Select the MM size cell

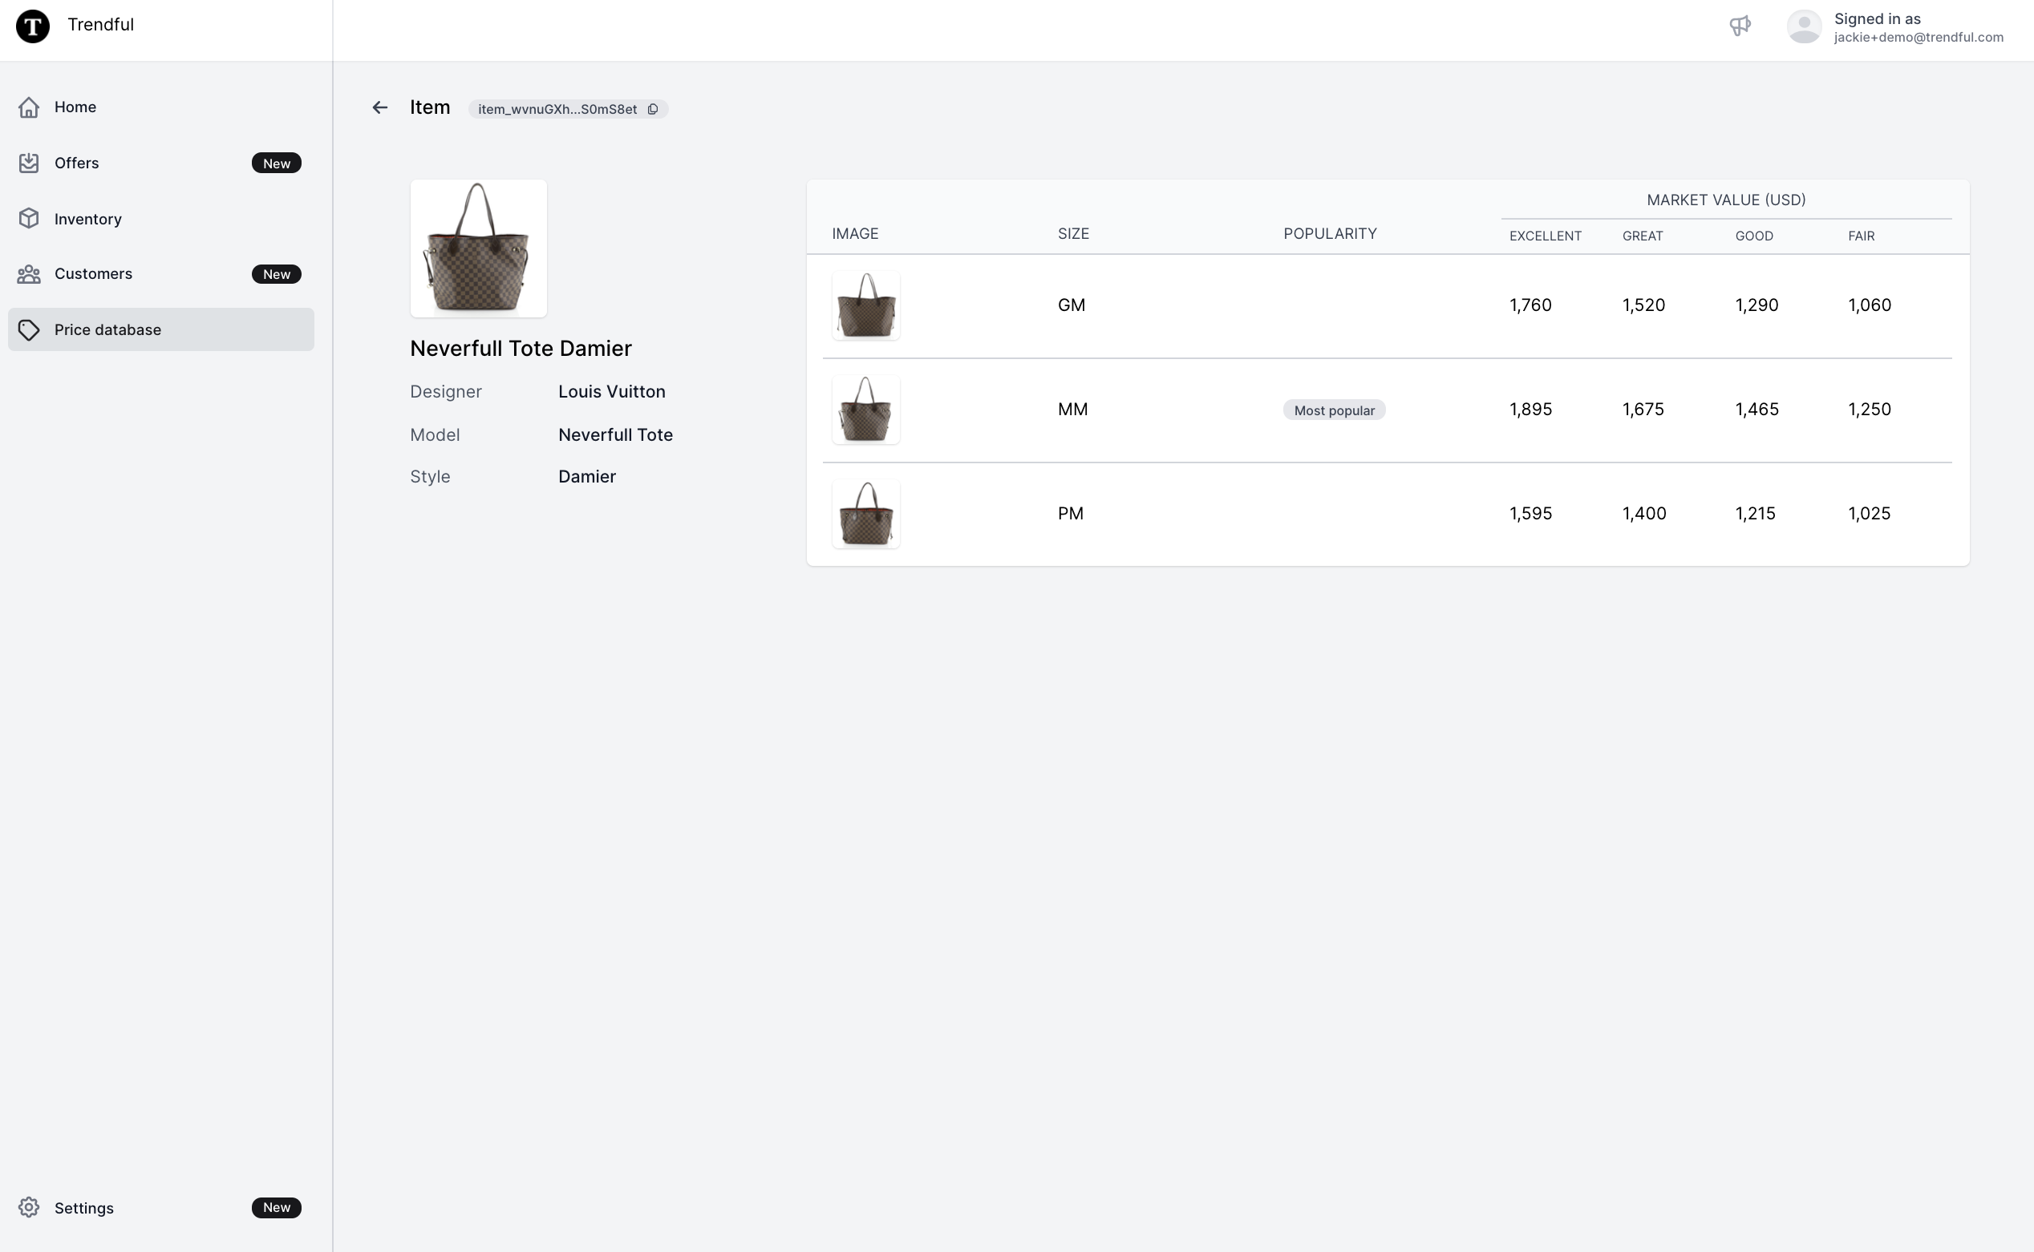(1073, 410)
